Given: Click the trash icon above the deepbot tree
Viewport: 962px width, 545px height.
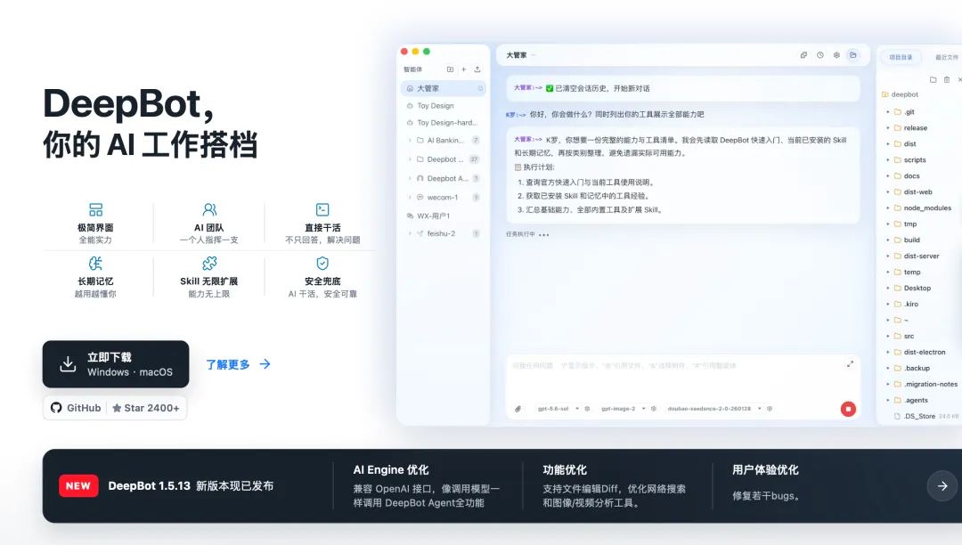Looking at the screenshot, I should pyautogui.click(x=947, y=79).
